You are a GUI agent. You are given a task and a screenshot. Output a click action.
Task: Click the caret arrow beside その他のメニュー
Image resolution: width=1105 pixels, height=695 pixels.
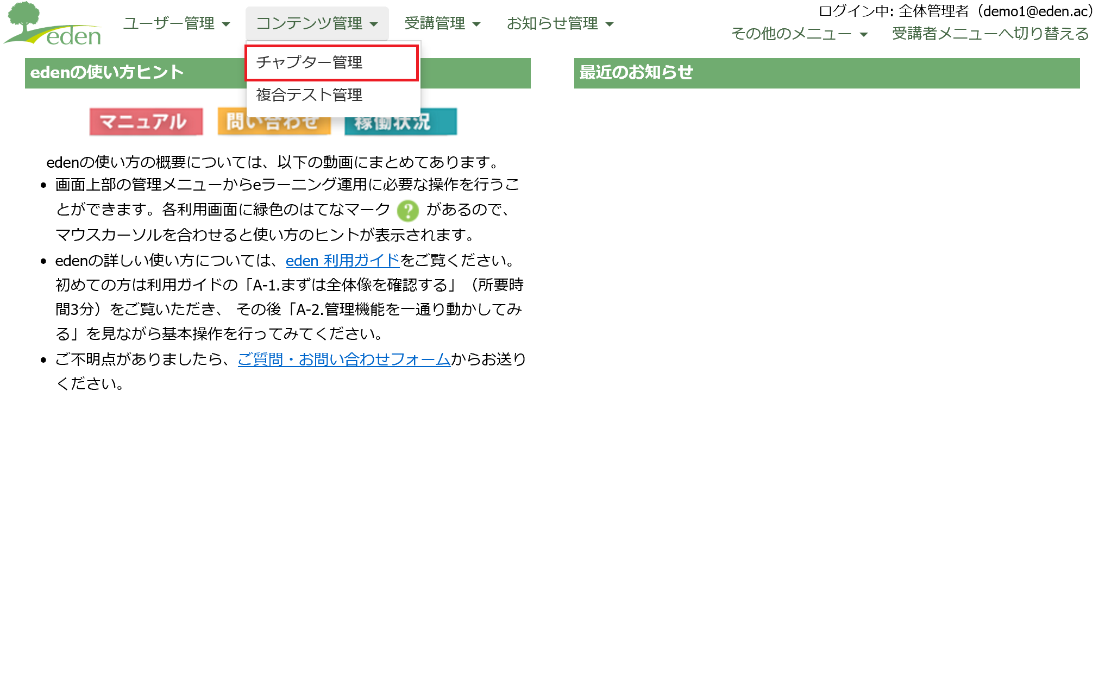pos(864,35)
